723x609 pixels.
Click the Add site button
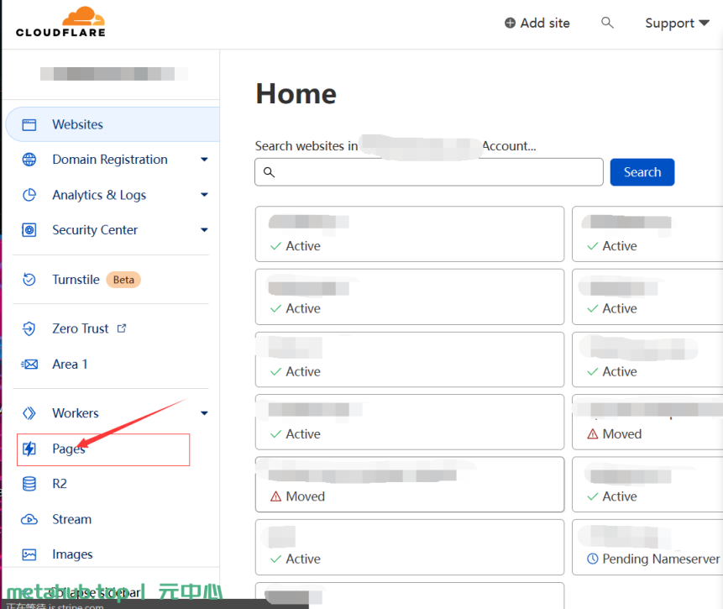point(537,24)
